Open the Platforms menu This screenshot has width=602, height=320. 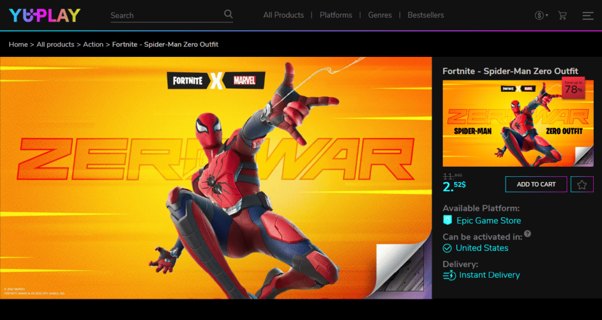(336, 15)
